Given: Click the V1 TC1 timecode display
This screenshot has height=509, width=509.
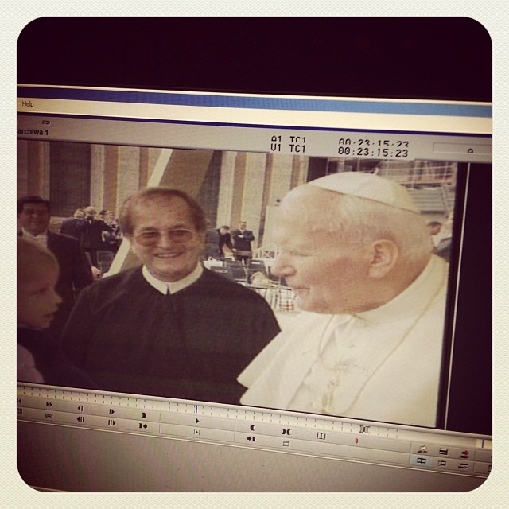Looking at the screenshot, I should click(340, 150).
